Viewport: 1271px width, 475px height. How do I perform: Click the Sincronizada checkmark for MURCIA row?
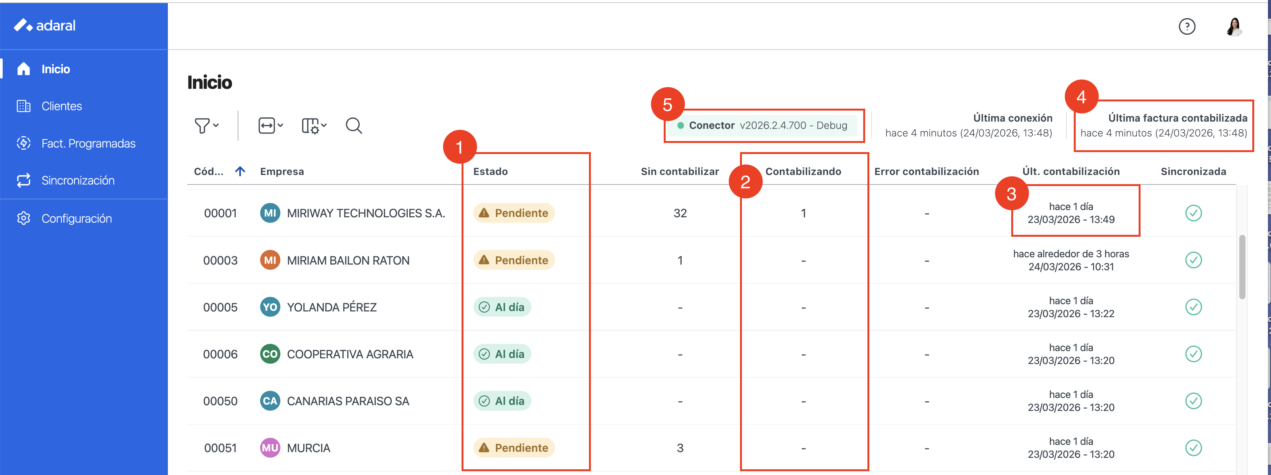pyautogui.click(x=1193, y=448)
